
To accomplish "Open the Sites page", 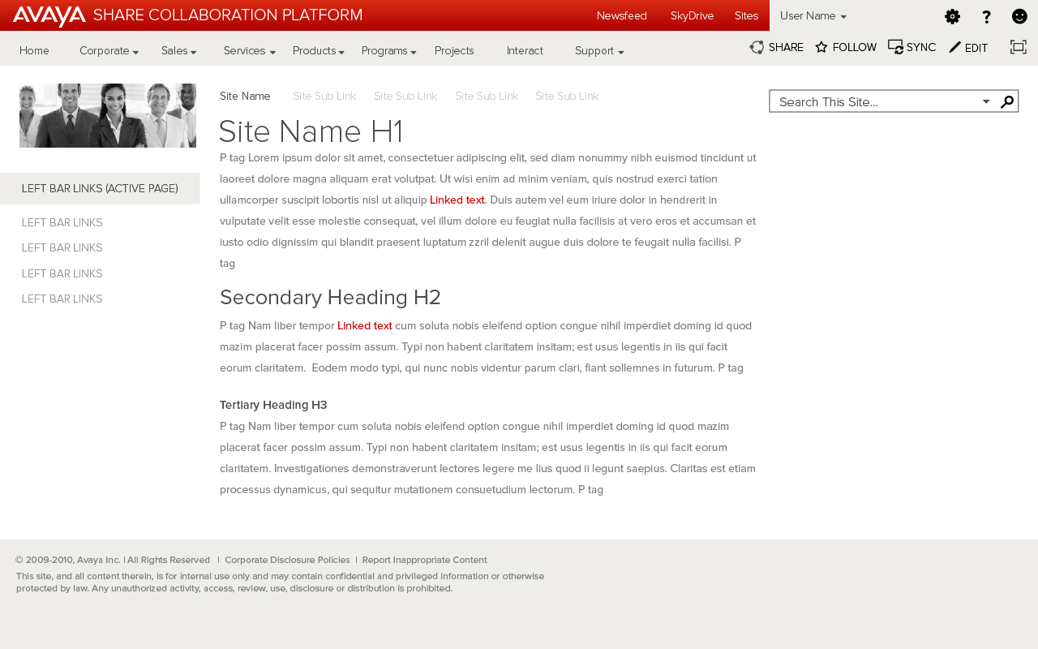I will [746, 15].
